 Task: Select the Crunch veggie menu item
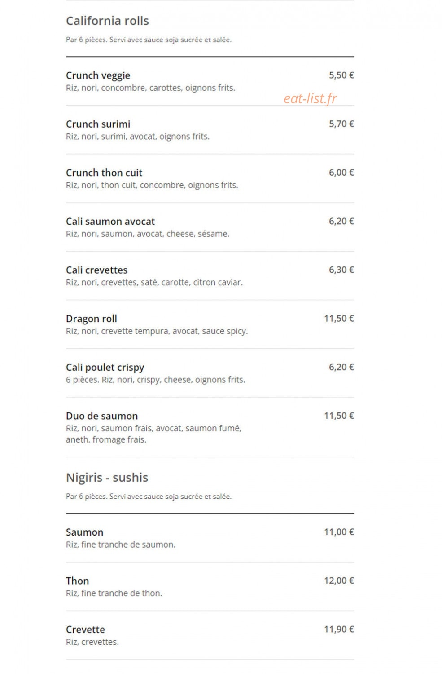[x=210, y=81]
